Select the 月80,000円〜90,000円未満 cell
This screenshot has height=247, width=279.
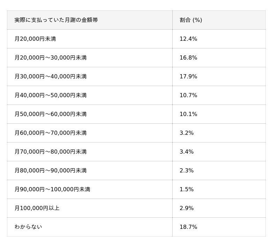click(51, 171)
